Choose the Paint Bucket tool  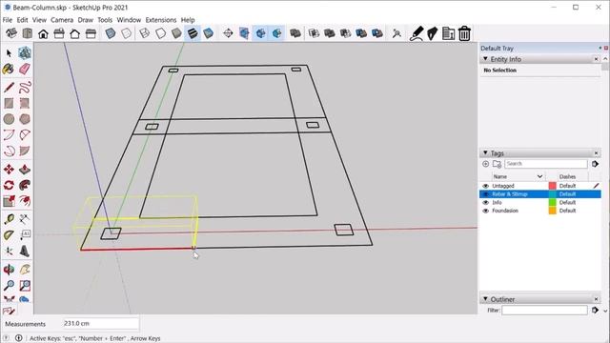pyautogui.click(x=9, y=70)
